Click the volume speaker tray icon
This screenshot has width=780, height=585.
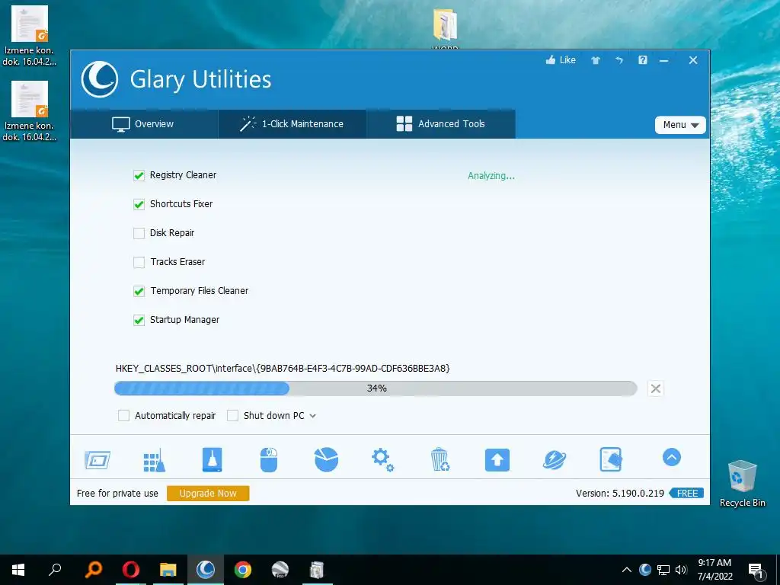click(x=681, y=570)
